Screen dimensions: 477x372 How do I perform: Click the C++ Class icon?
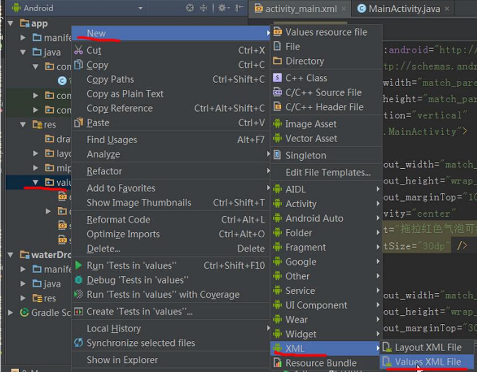point(277,78)
